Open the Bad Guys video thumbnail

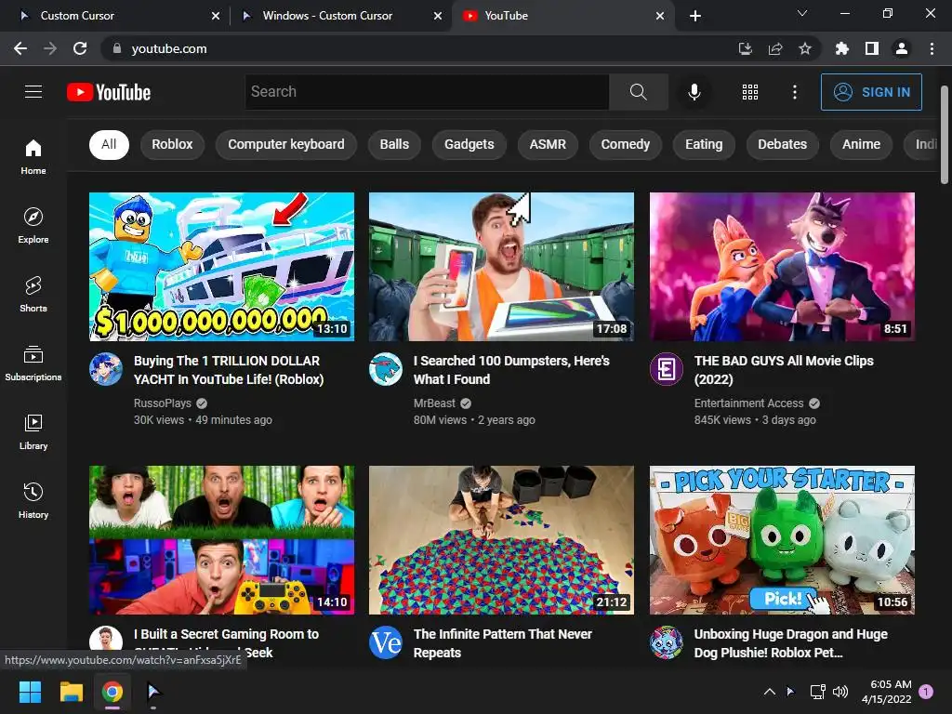tap(782, 267)
